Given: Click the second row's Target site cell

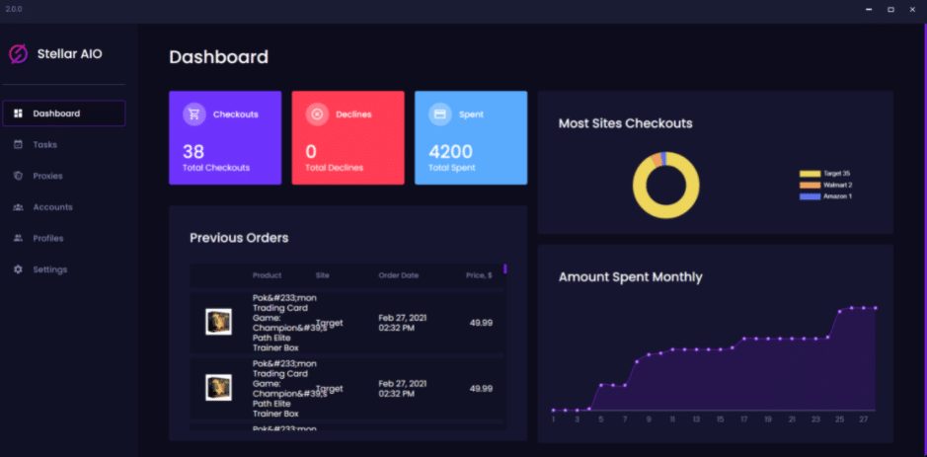Looking at the screenshot, I should [330, 389].
